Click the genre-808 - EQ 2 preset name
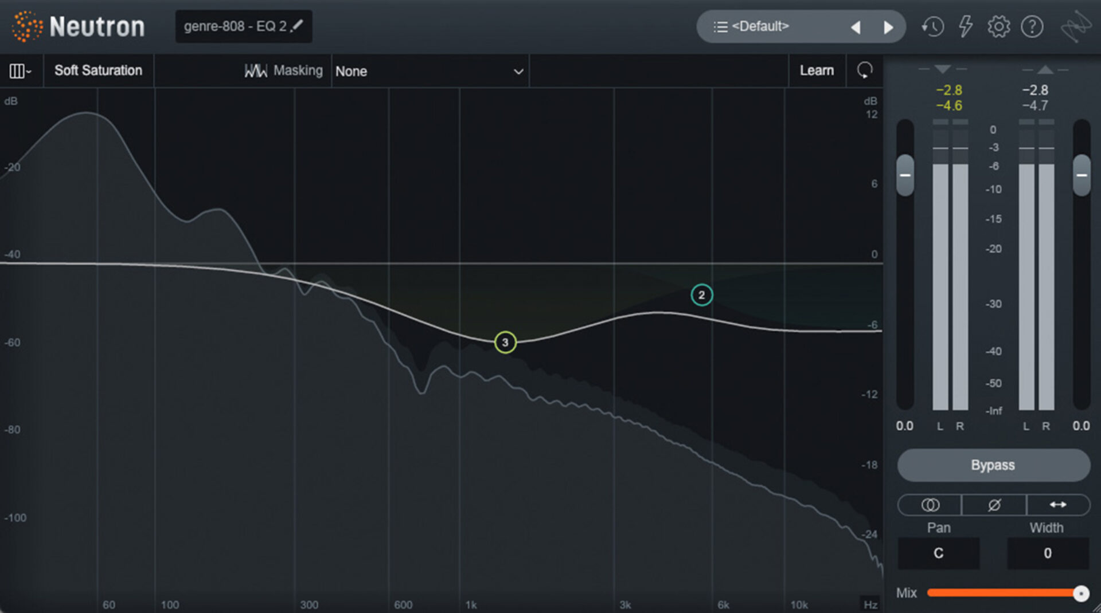Image resolution: width=1101 pixels, height=613 pixels. [x=235, y=26]
